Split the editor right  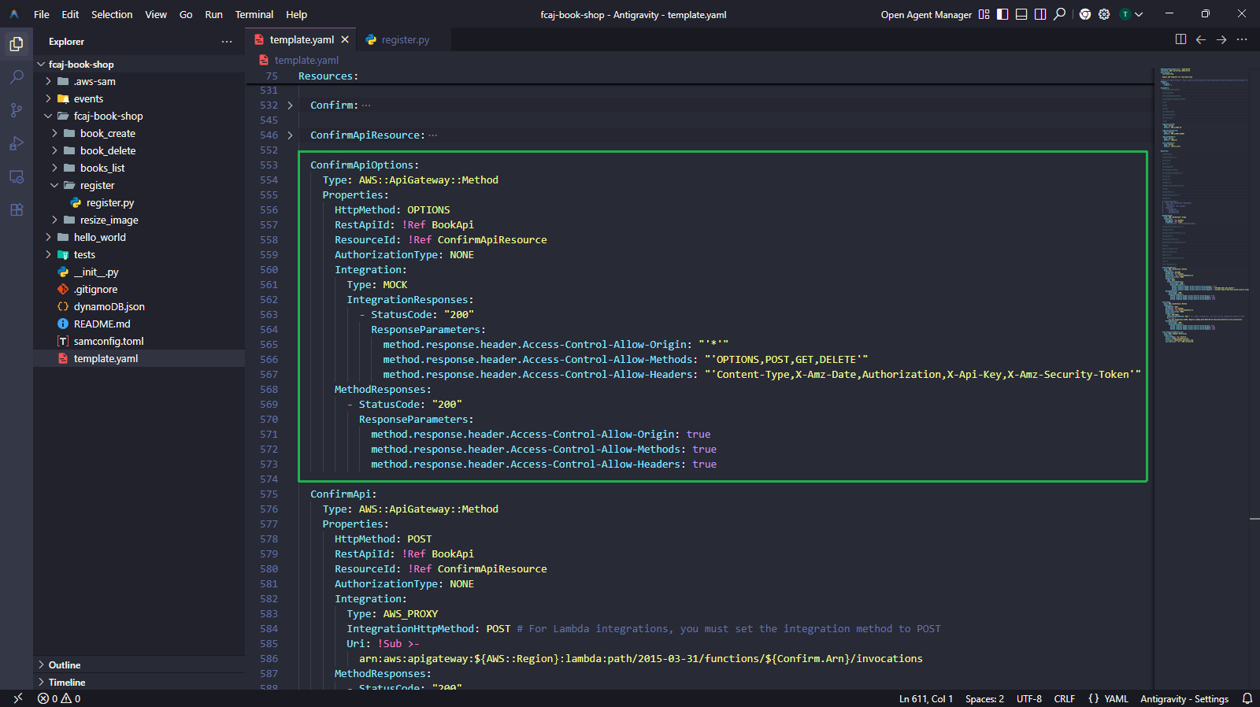point(1180,39)
